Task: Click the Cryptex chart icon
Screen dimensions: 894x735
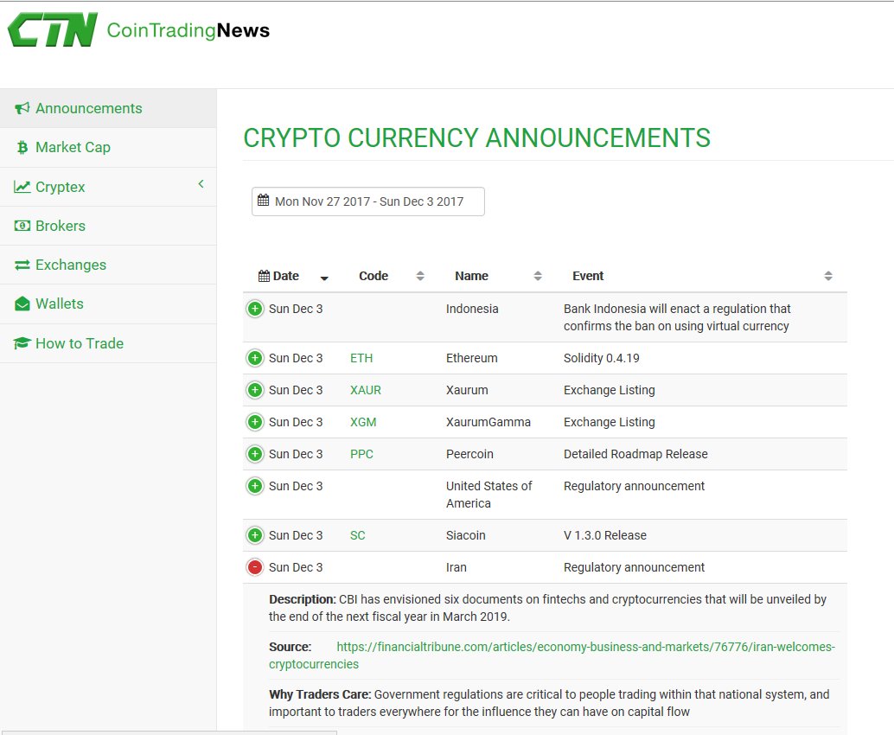Action: tap(22, 187)
